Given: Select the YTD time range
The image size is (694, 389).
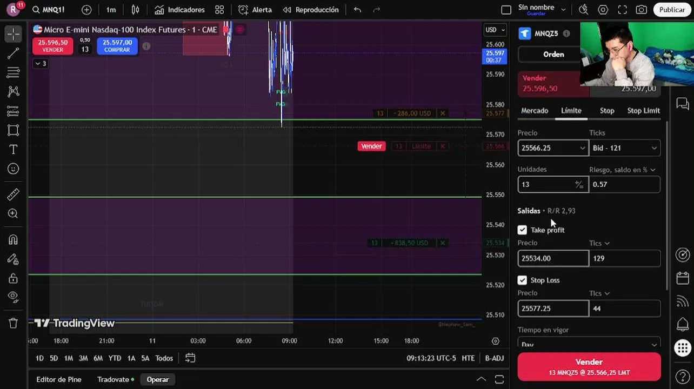Looking at the screenshot, I should [115, 358].
